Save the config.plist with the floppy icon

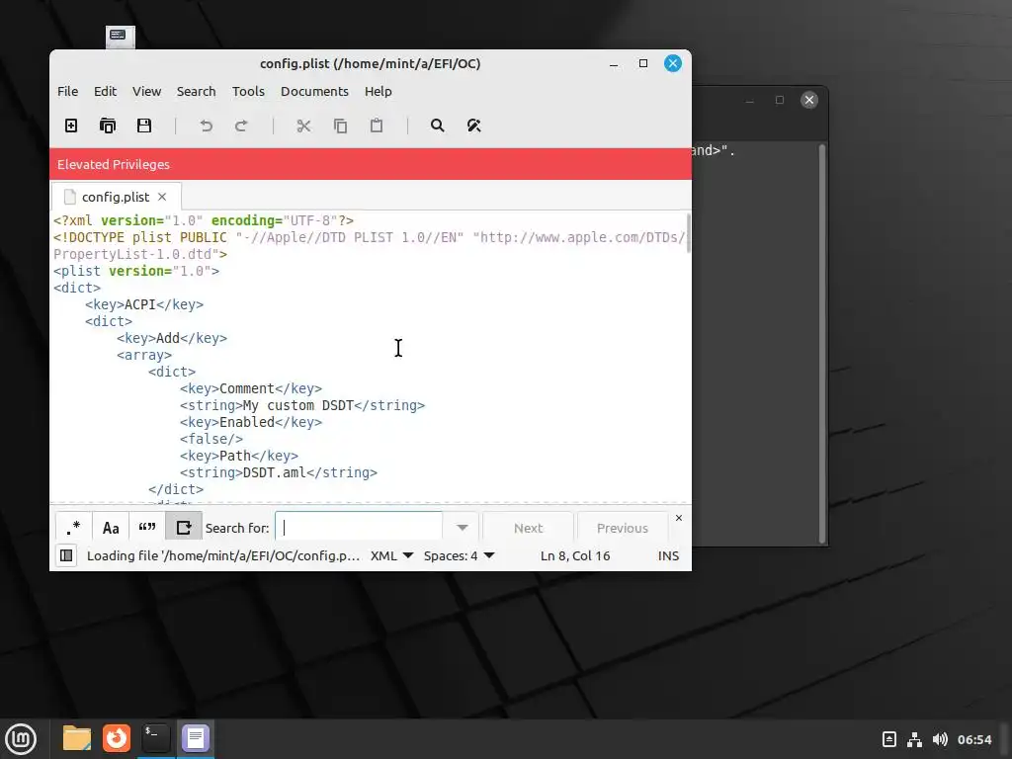pos(144,126)
